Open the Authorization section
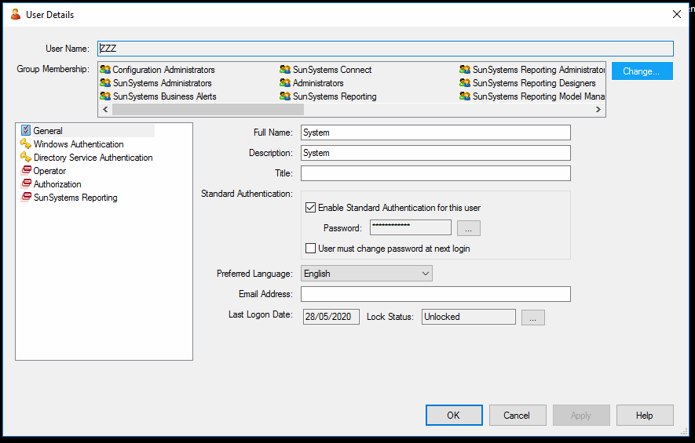Viewport: 695px width, 443px height. coord(57,183)
